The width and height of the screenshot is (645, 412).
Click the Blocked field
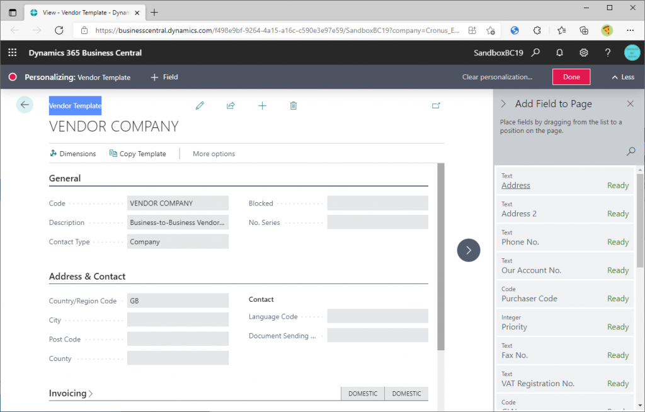click(378, 203)
